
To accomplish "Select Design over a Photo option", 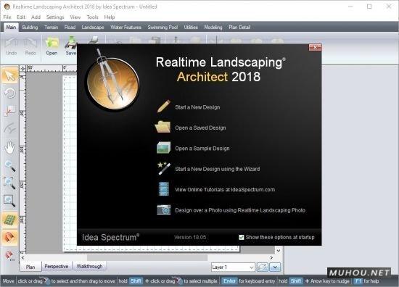I will pos(231,210).
